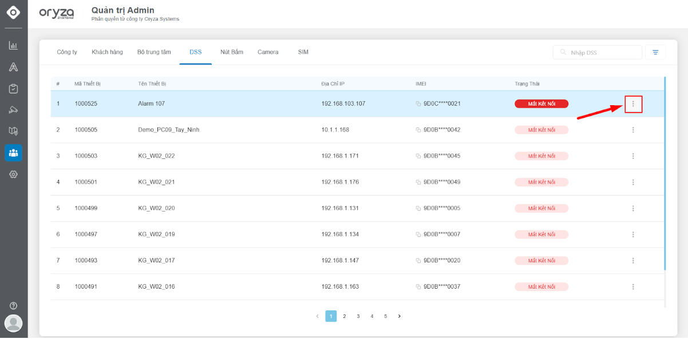Select device name Demo_PC09_Tay_Ninh
Image resolution: width=688 pixels, height=339 pixels.
169,130
